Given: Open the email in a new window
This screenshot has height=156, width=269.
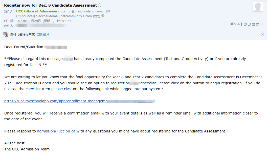Looking at the screenshot, I should (x=245, y=24).
